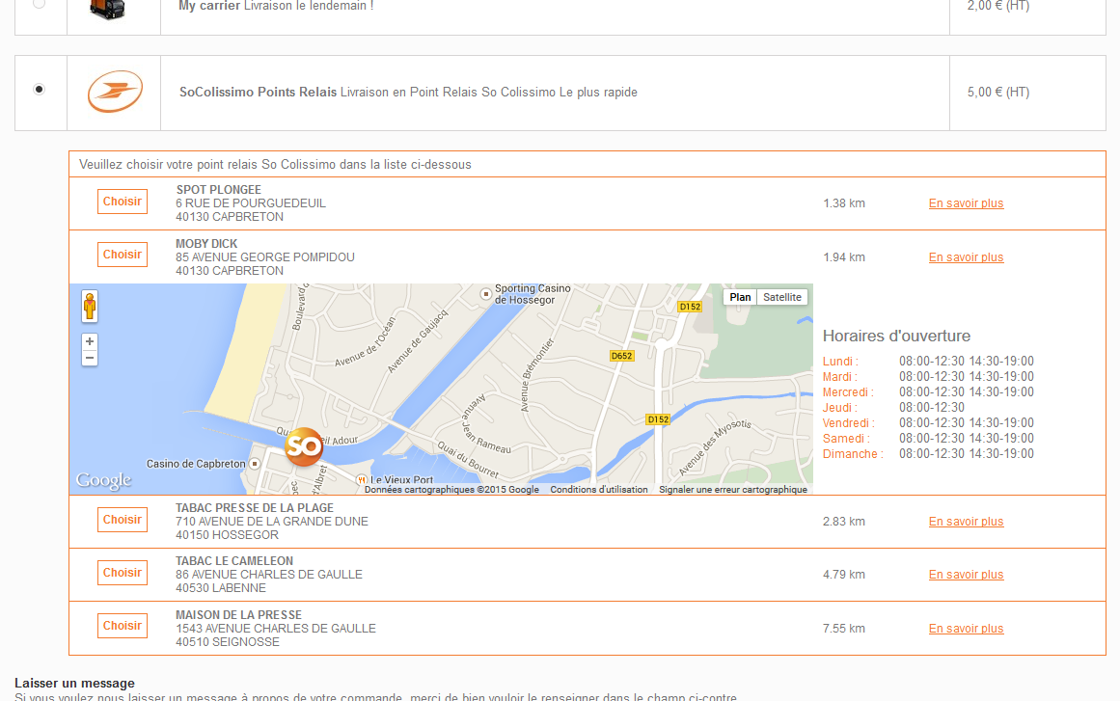Click the Dimanche opening hours row

coord(928,454)
